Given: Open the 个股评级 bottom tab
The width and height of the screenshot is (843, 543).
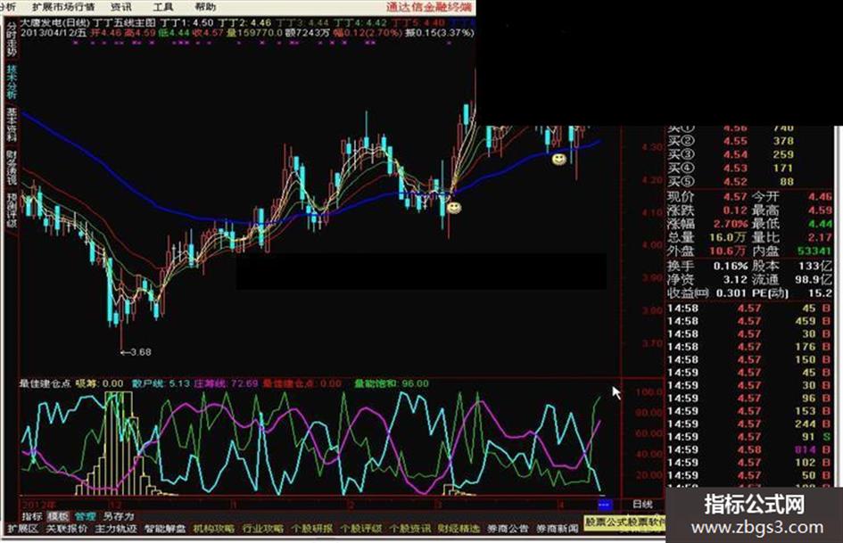Looking at the screenshot, I should click(360, 529).
